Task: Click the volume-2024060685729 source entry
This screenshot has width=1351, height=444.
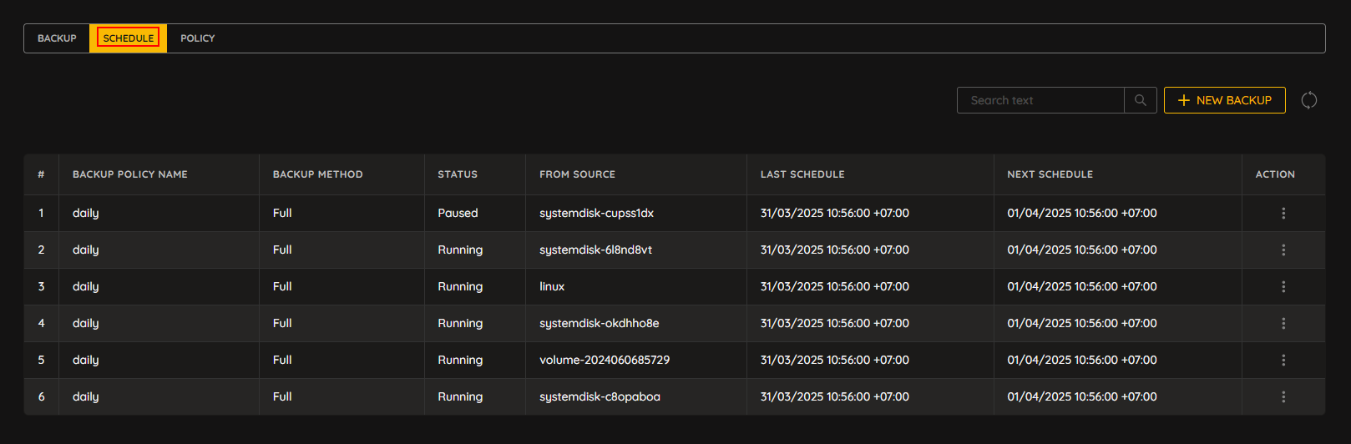Action: 605,360
